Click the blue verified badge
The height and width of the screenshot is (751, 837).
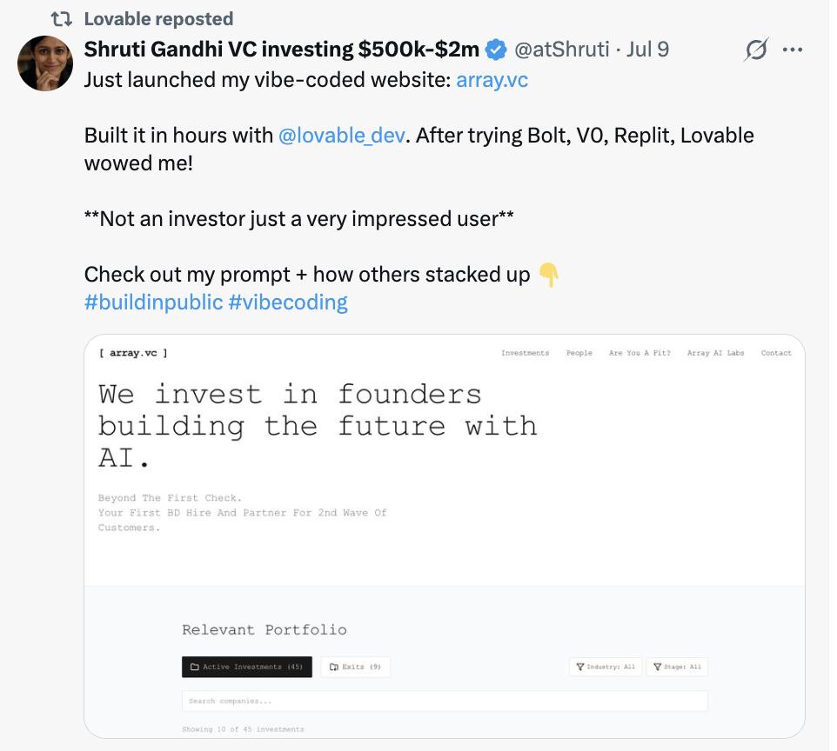click(496, 50)
